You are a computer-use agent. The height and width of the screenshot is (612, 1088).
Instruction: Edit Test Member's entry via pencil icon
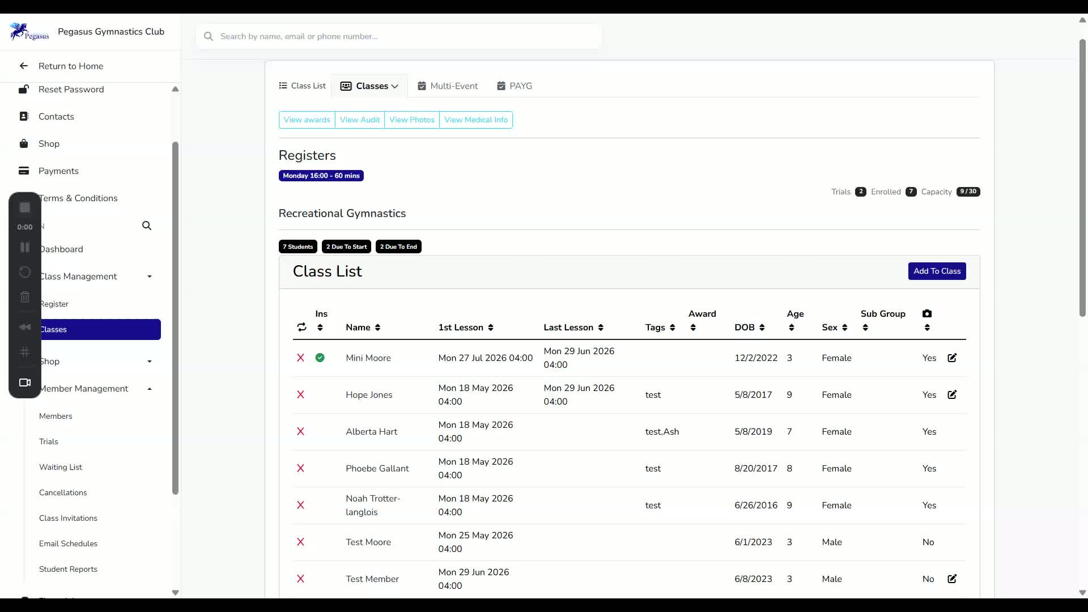coord(952,579)
